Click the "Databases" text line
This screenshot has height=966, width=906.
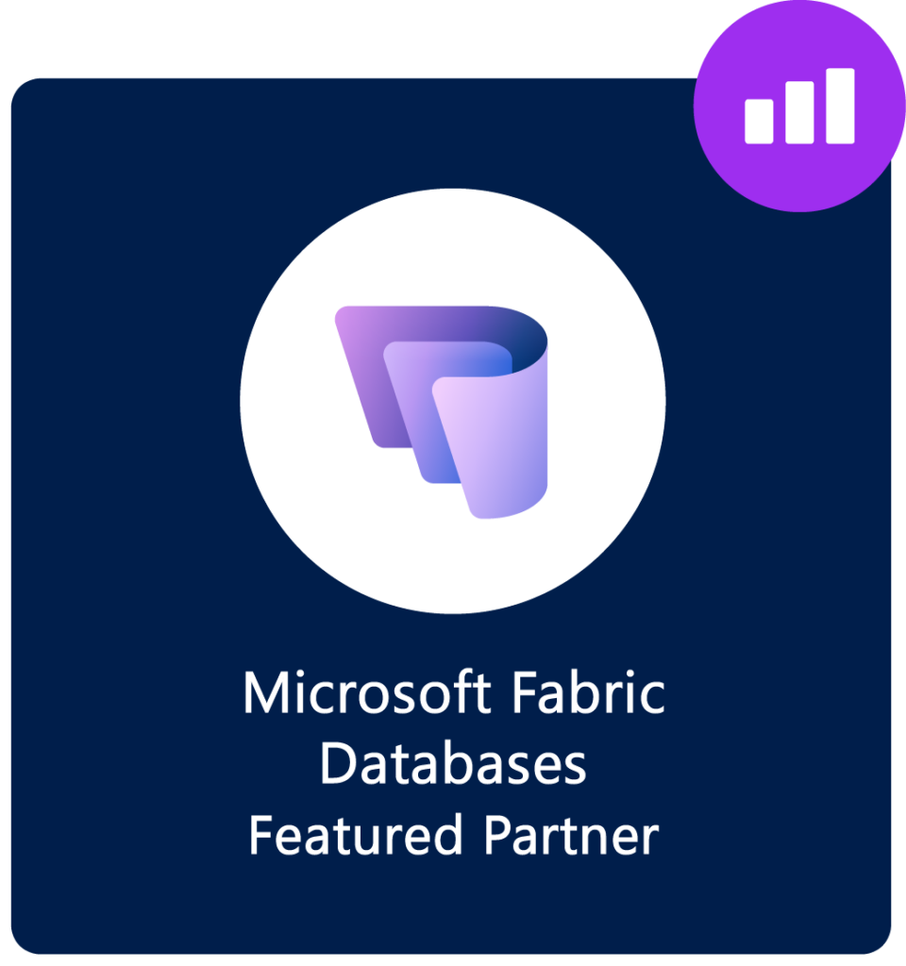(x=453, y=764)
